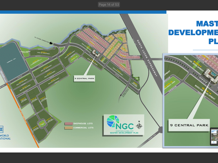This screenshot has width=218, height=163.
Task: Click the compass north rose icon
Action: pyautogui.click(x=139, y=125)
